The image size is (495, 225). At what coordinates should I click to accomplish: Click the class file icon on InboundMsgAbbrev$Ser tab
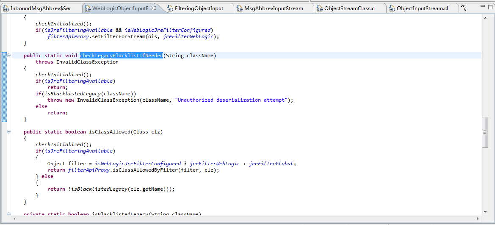coord(6,8)
